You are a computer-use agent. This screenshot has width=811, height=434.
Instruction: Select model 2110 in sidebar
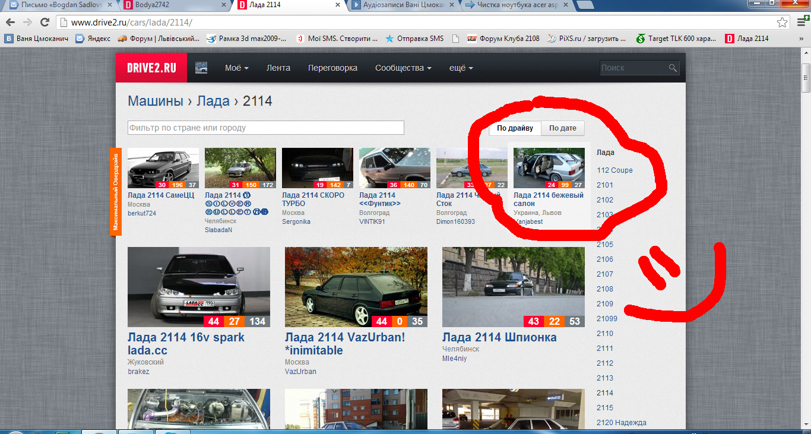(605, 334)
